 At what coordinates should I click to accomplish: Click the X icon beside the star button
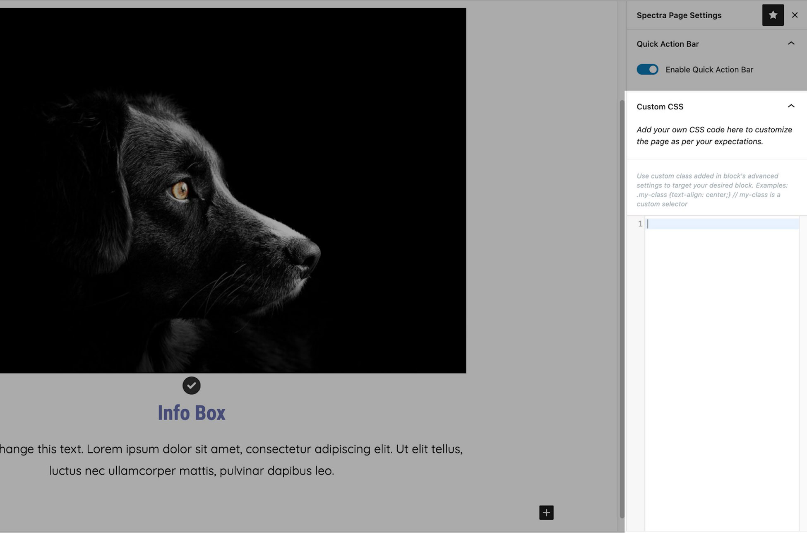pyautogui.click(x=795, y=15)
